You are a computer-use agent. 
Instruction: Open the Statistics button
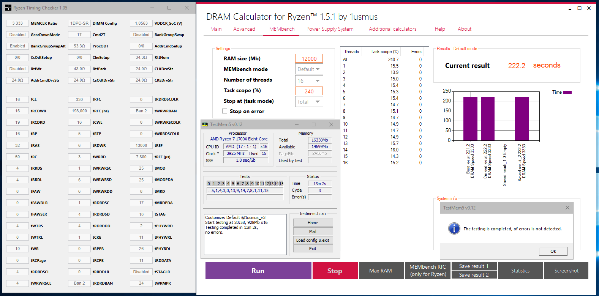click(x=520, y=271)
